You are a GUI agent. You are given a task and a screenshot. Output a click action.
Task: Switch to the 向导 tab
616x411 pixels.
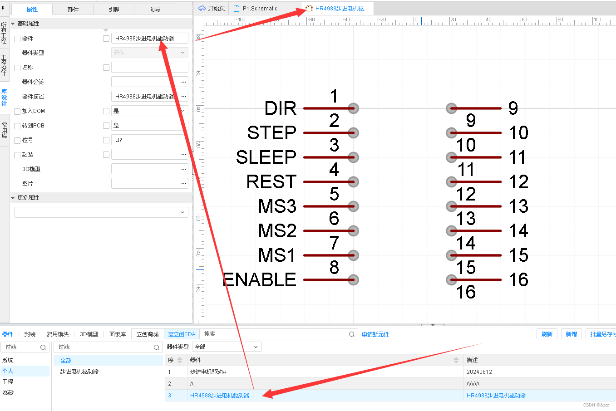pos(155,9)
